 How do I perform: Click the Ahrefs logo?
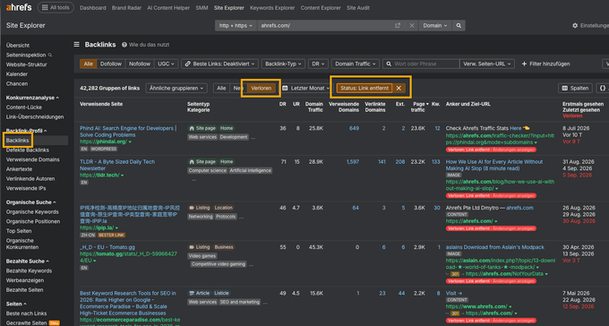point(19,7)
